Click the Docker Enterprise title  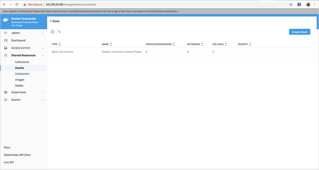(23, 19)
